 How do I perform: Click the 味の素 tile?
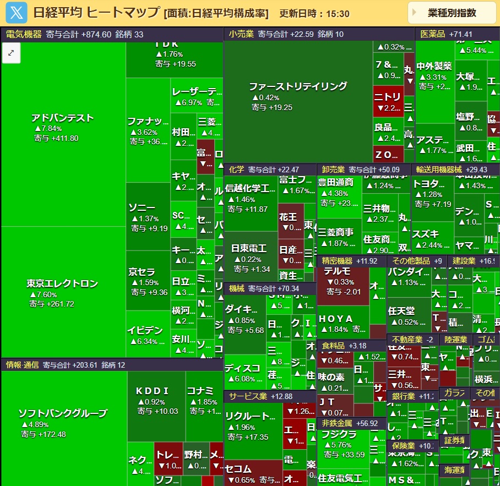335,381
